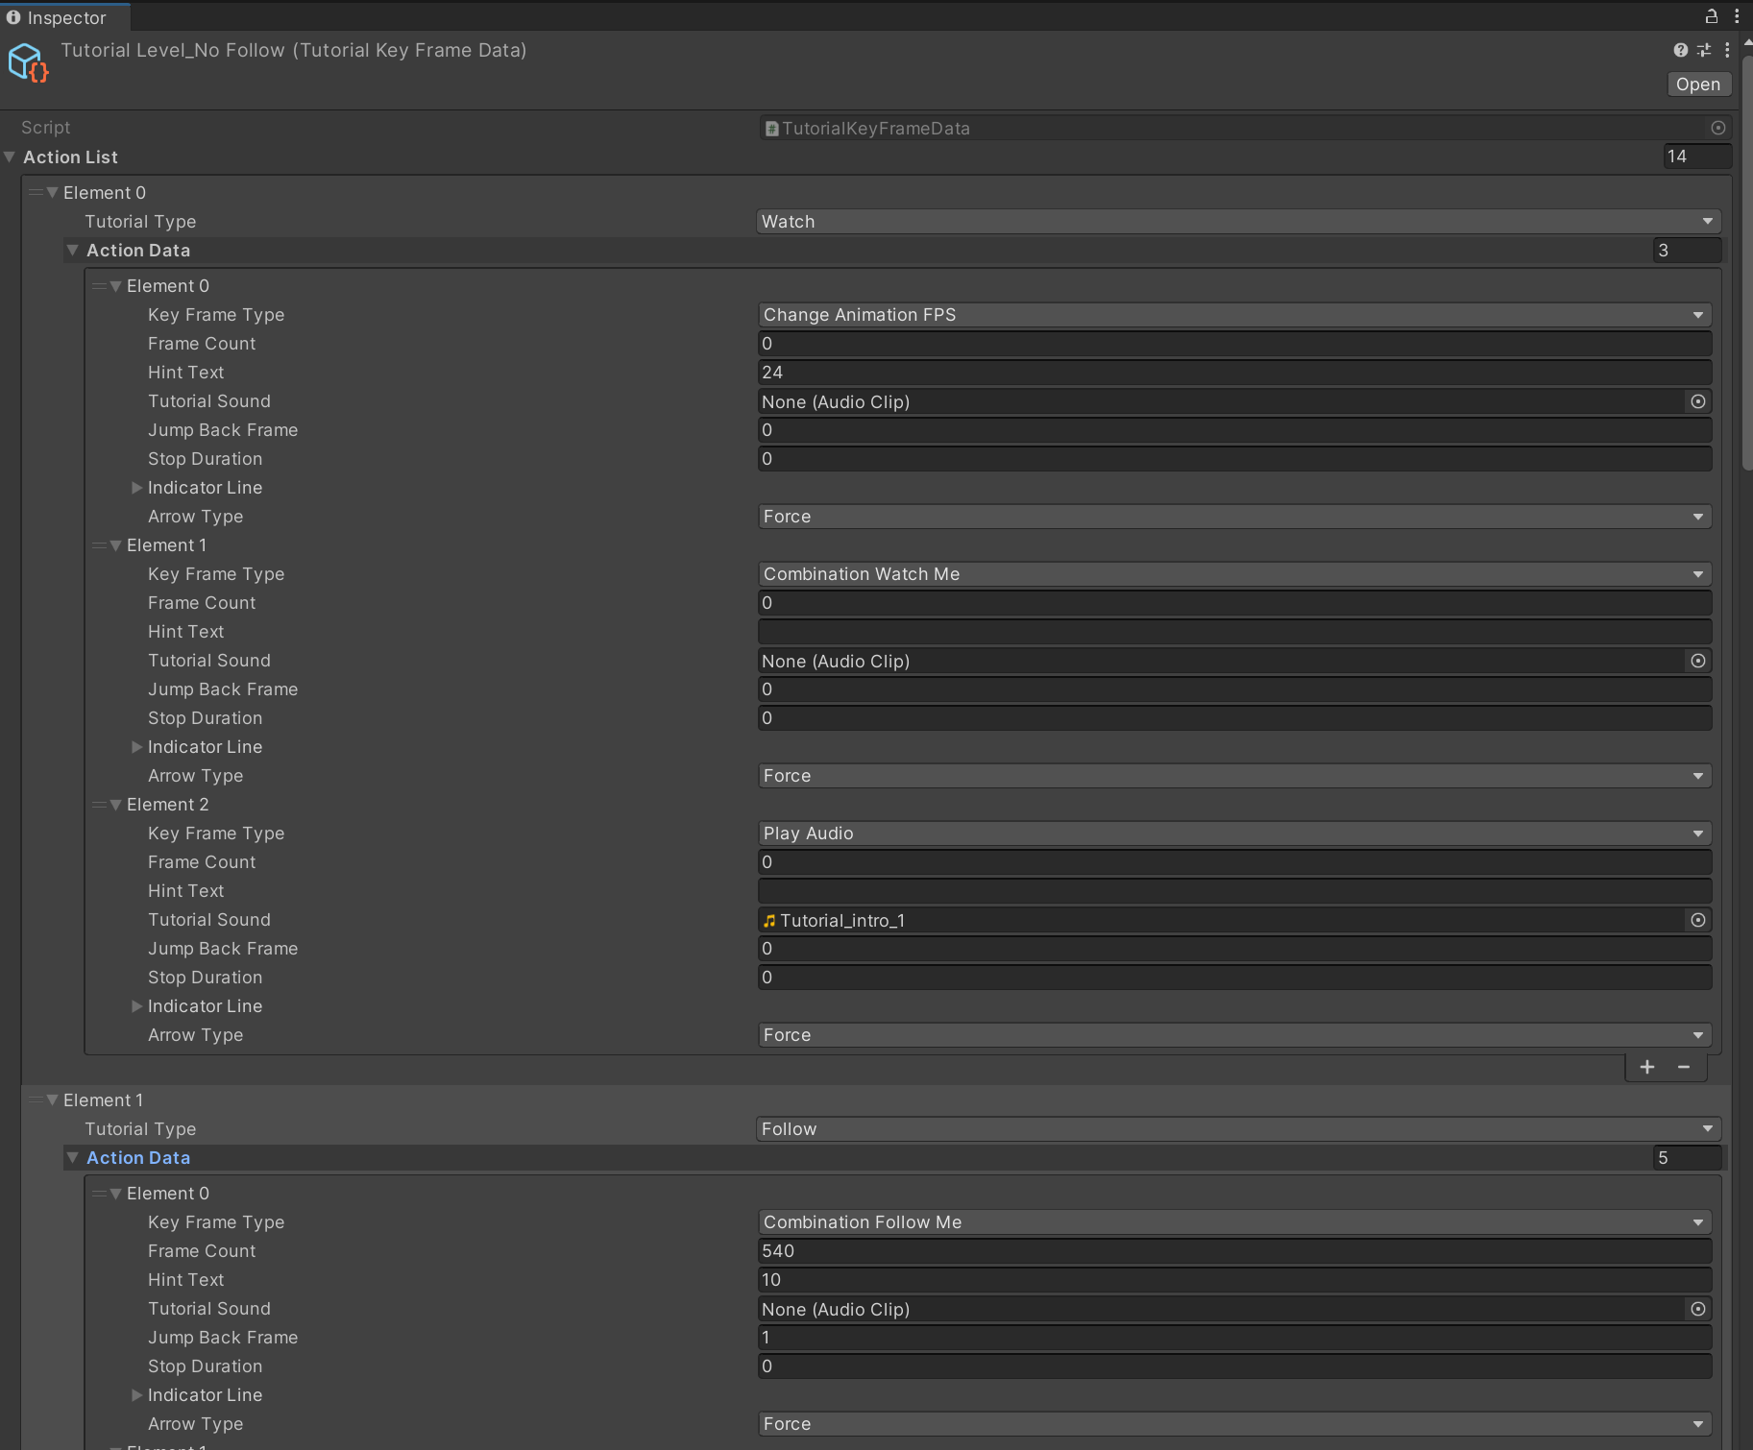Expand the first Indicator Line foldout
The width and height of the screenshot is (1753, 1450).
pos(137,488)
